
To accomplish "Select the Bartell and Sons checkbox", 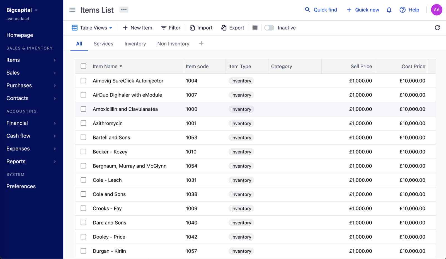I will [83, 137].
